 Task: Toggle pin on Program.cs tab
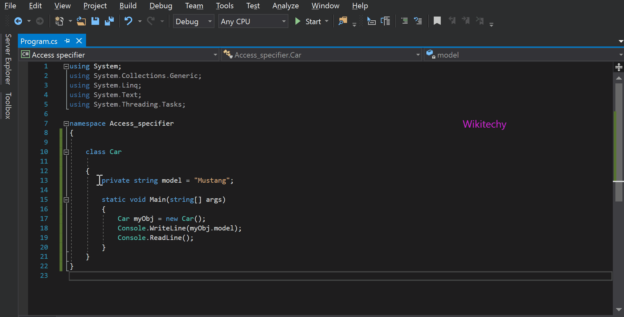tap(67, 41)
